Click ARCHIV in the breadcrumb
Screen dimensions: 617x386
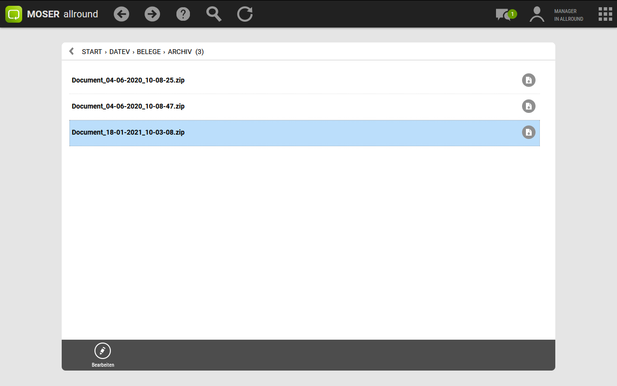[x=180, y=52]
